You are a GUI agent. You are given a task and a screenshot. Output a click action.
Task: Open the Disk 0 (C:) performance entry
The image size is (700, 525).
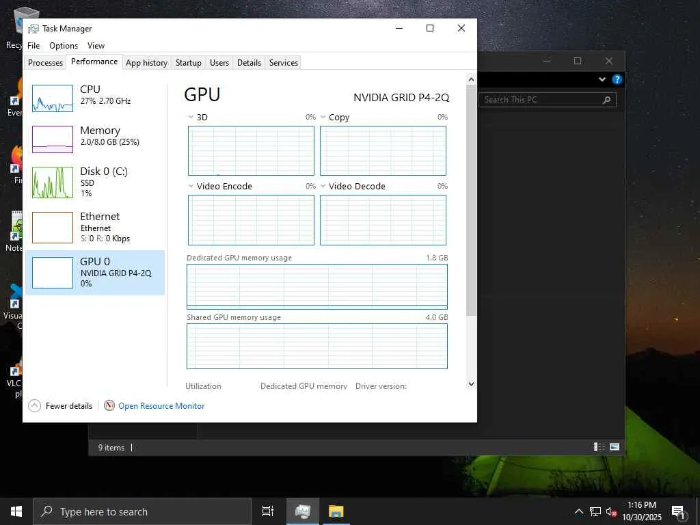[94, 182]
